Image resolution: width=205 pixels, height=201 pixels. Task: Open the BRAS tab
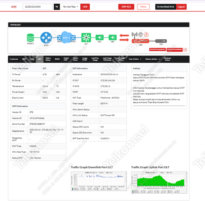57,59
